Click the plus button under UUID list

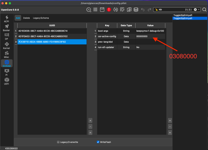click(90, 120)
